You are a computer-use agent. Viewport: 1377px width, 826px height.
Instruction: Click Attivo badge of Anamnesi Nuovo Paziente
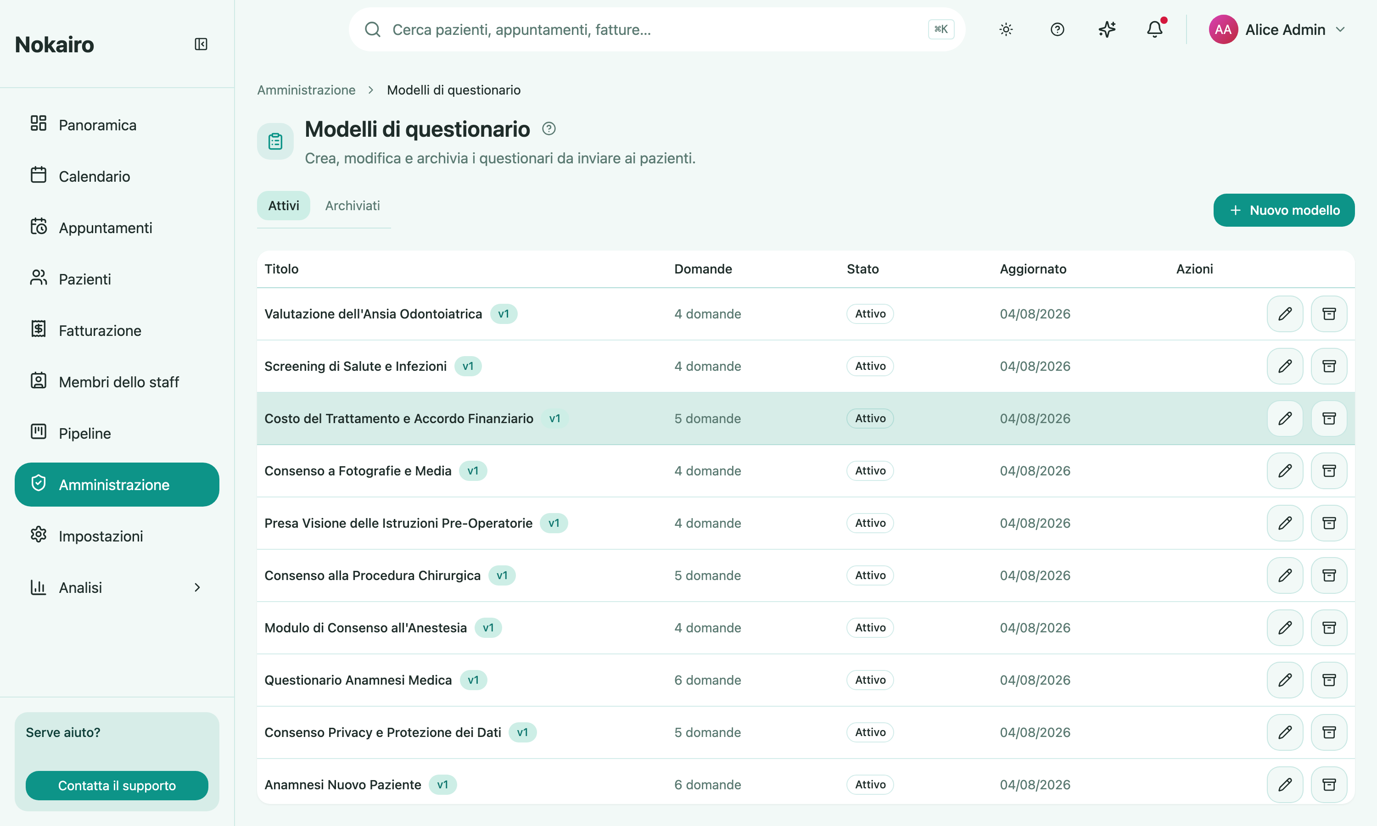pos(870,785)
